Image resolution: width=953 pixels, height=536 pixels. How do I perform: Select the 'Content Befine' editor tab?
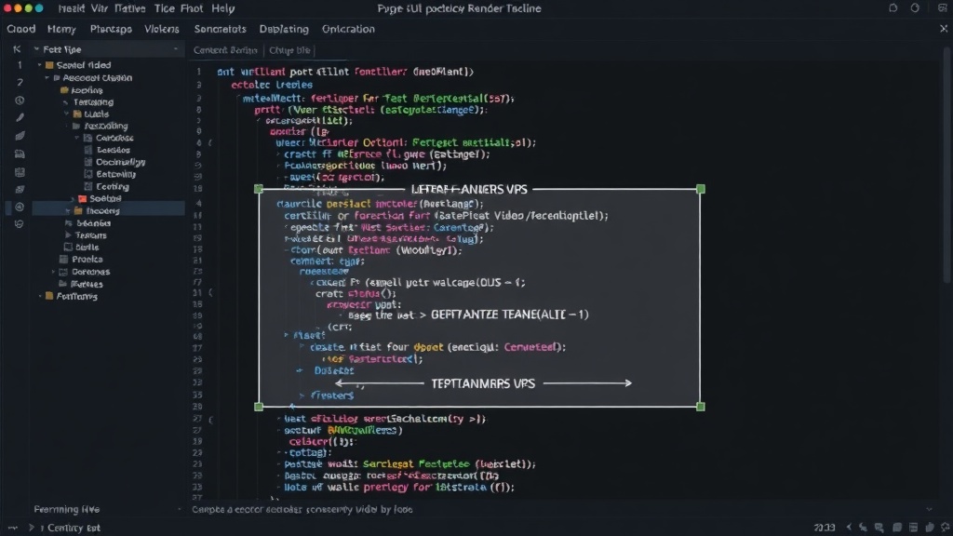click(x=225, y=50)
